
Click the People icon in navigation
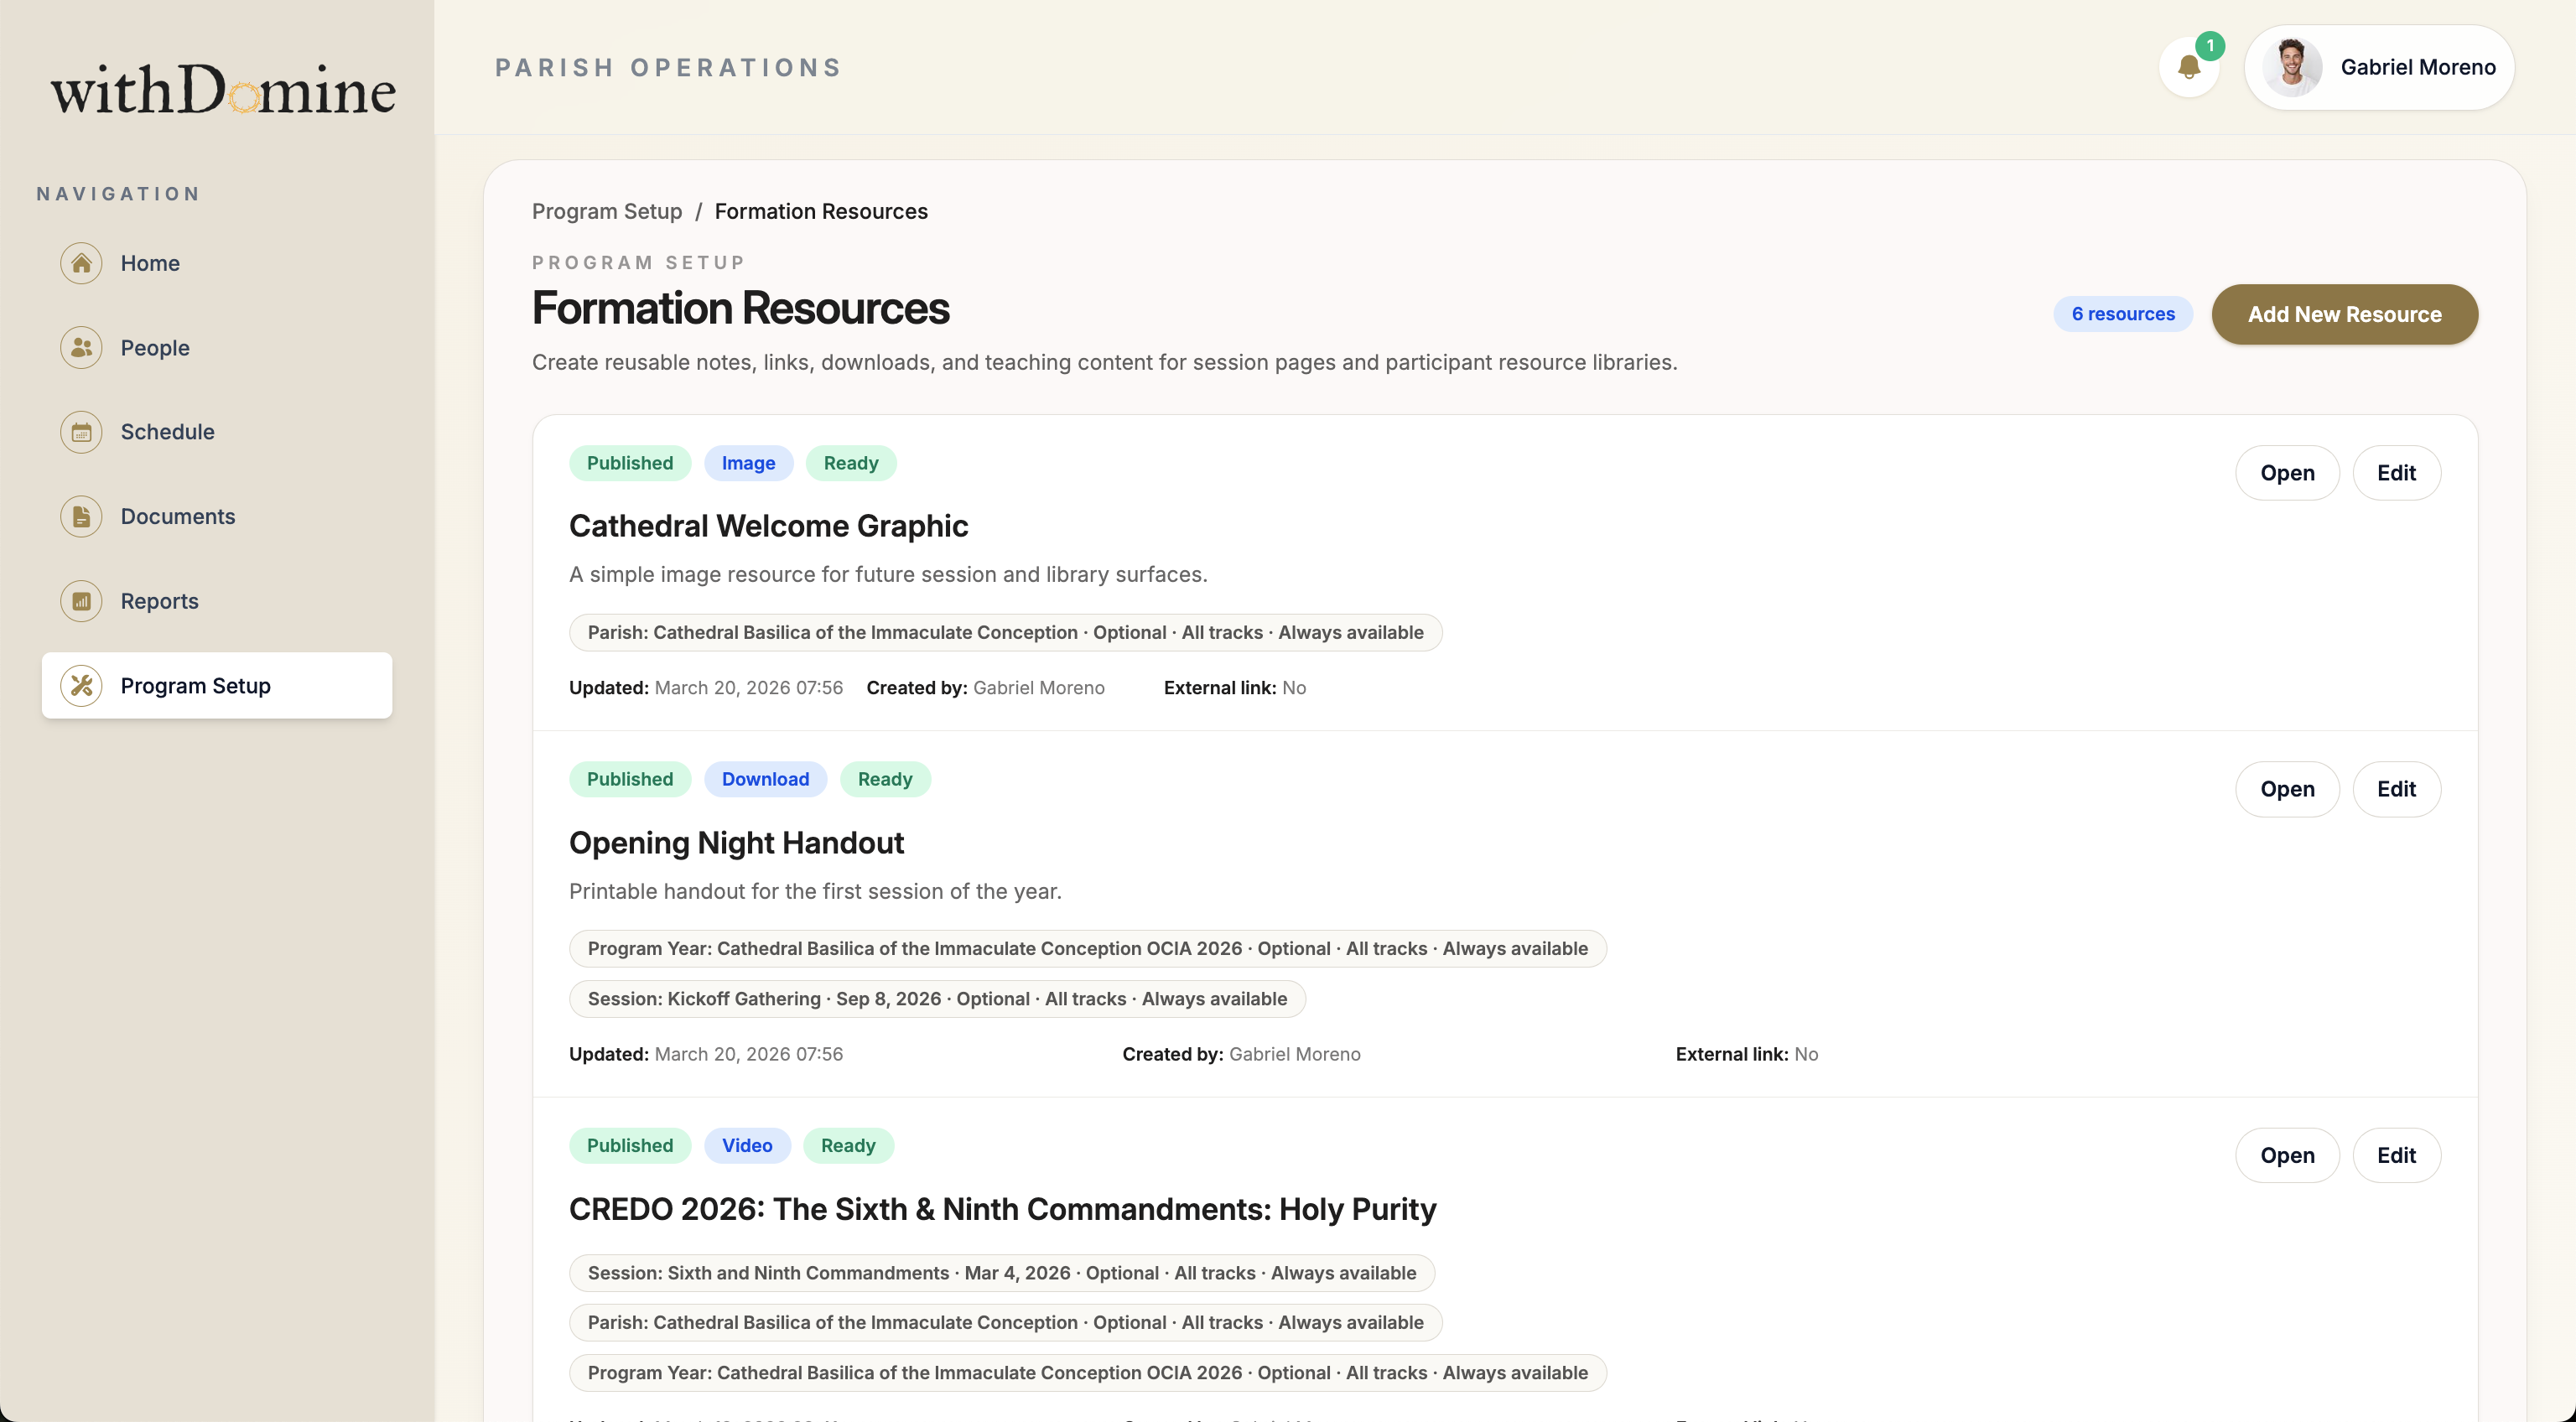(x=81, y=348)
